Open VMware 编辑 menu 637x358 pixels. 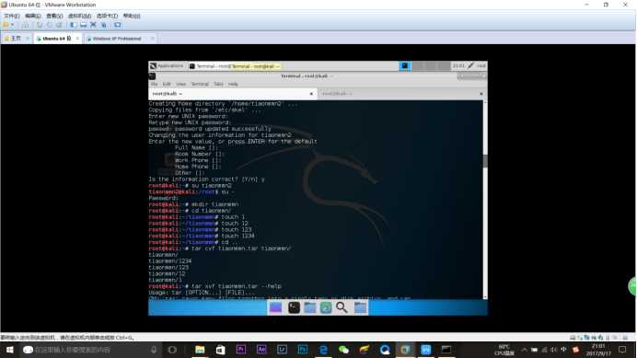click(x=32, y=16)
